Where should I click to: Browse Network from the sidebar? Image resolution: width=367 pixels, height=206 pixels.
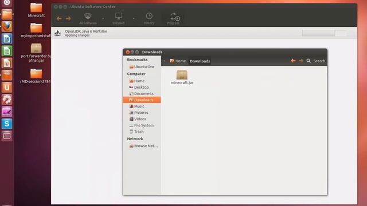coord(143,146)
